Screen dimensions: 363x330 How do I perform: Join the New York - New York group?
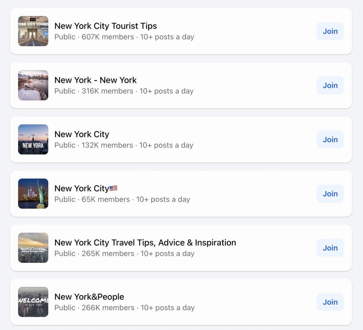(330, 86)
